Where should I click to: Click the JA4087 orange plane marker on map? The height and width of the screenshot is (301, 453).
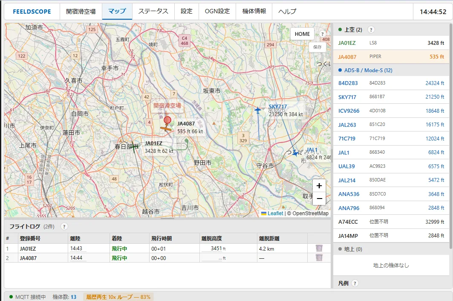click(165, 128)
